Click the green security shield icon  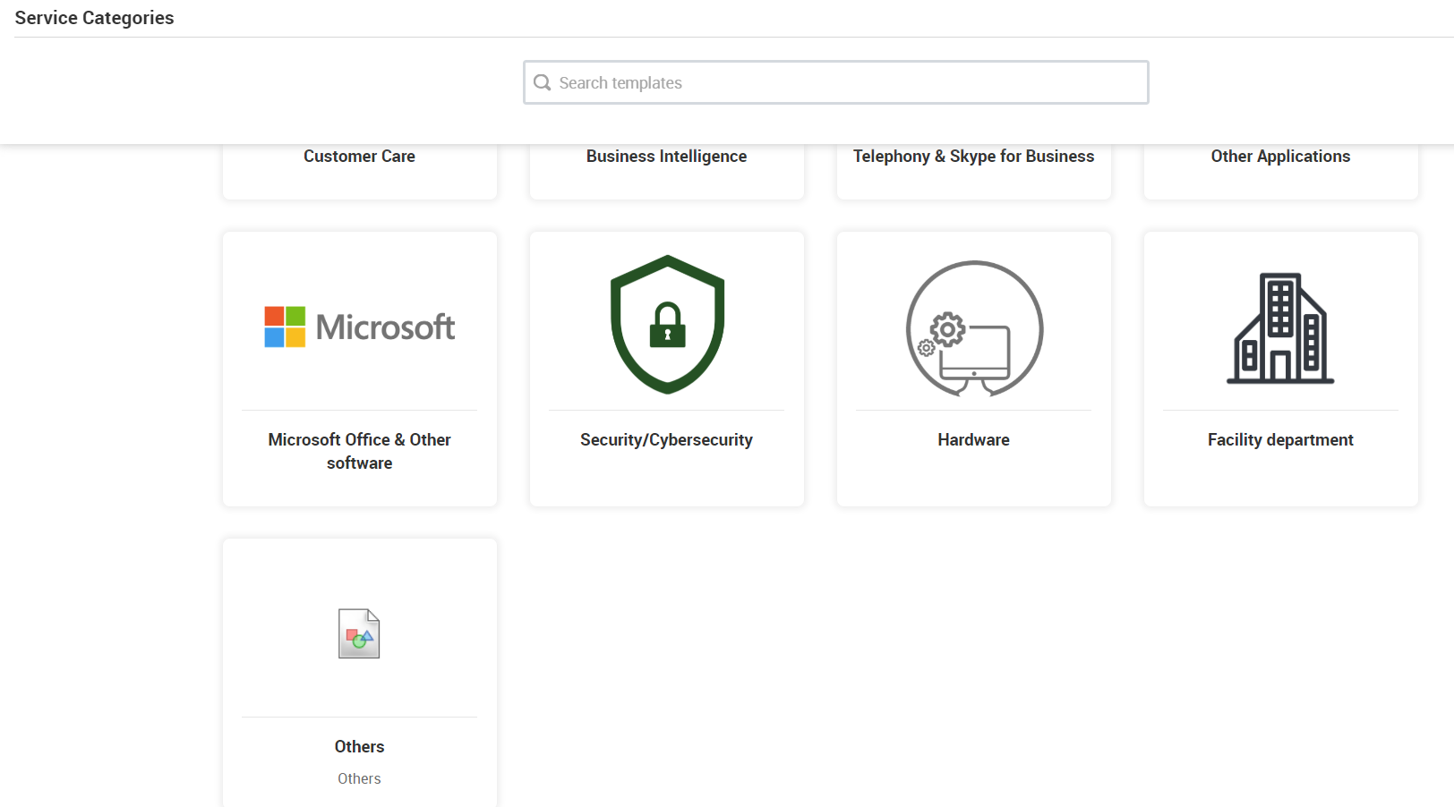[x=667, y=324]
